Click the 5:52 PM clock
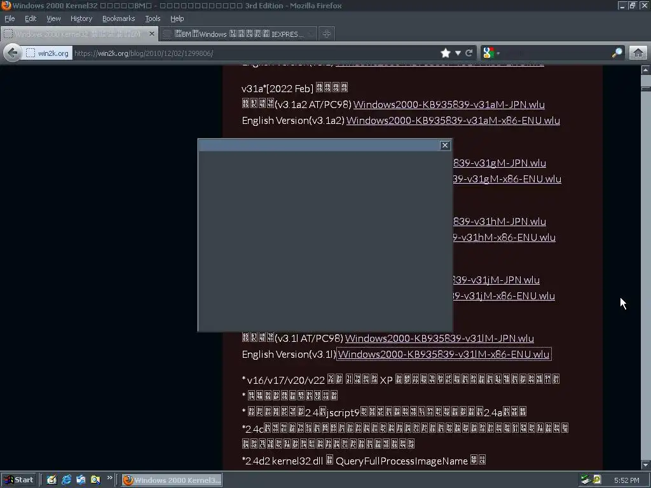The height and width of the screenshot is (488, 651). [x=627, y=480]
